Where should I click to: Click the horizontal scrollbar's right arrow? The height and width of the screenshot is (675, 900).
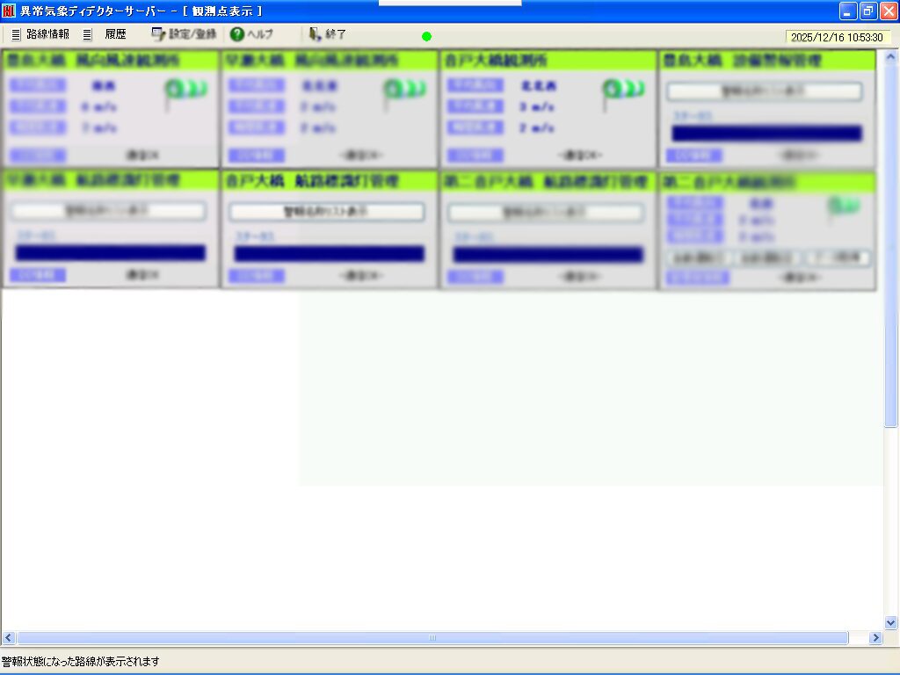(x=875, y=638)
